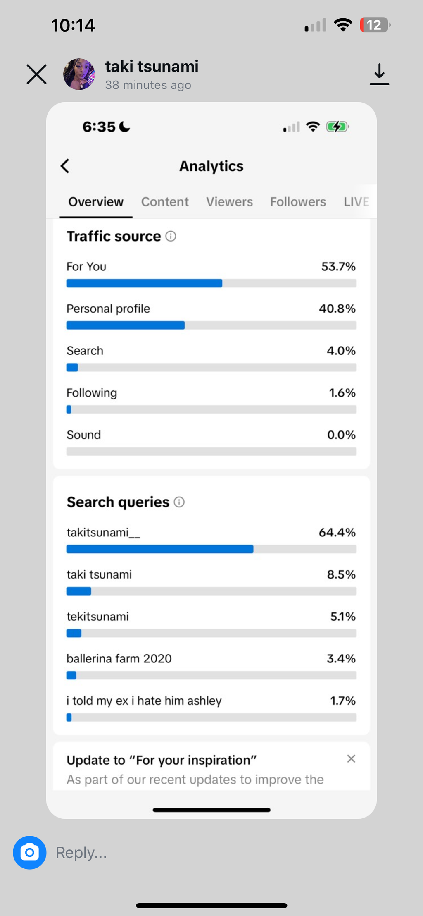
Task: Click in the Reply input field
Action: coord(231,852)
